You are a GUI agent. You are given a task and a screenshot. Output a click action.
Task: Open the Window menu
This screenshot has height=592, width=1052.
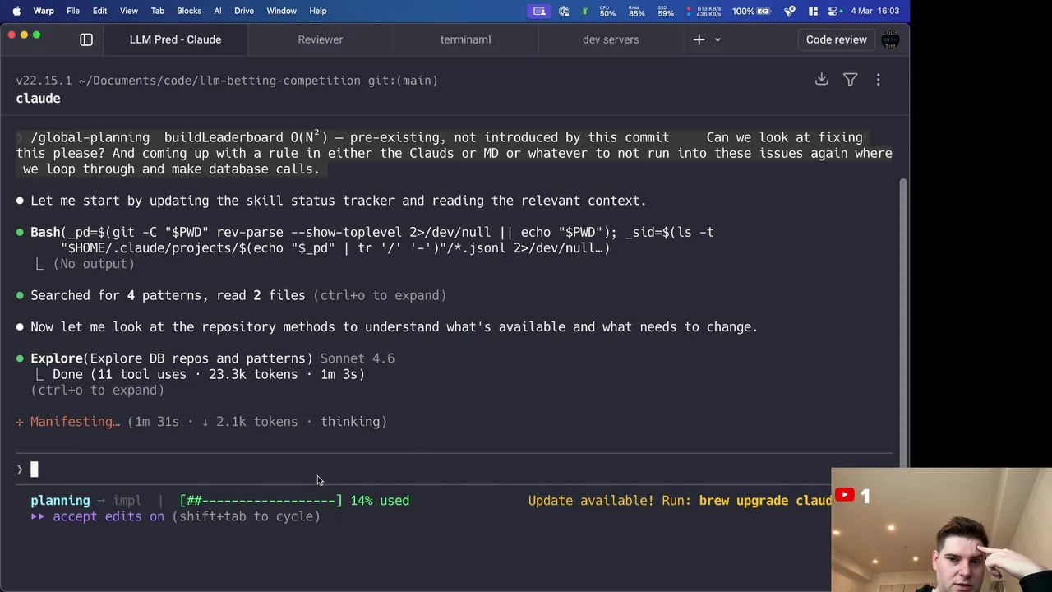pos(281,11)
